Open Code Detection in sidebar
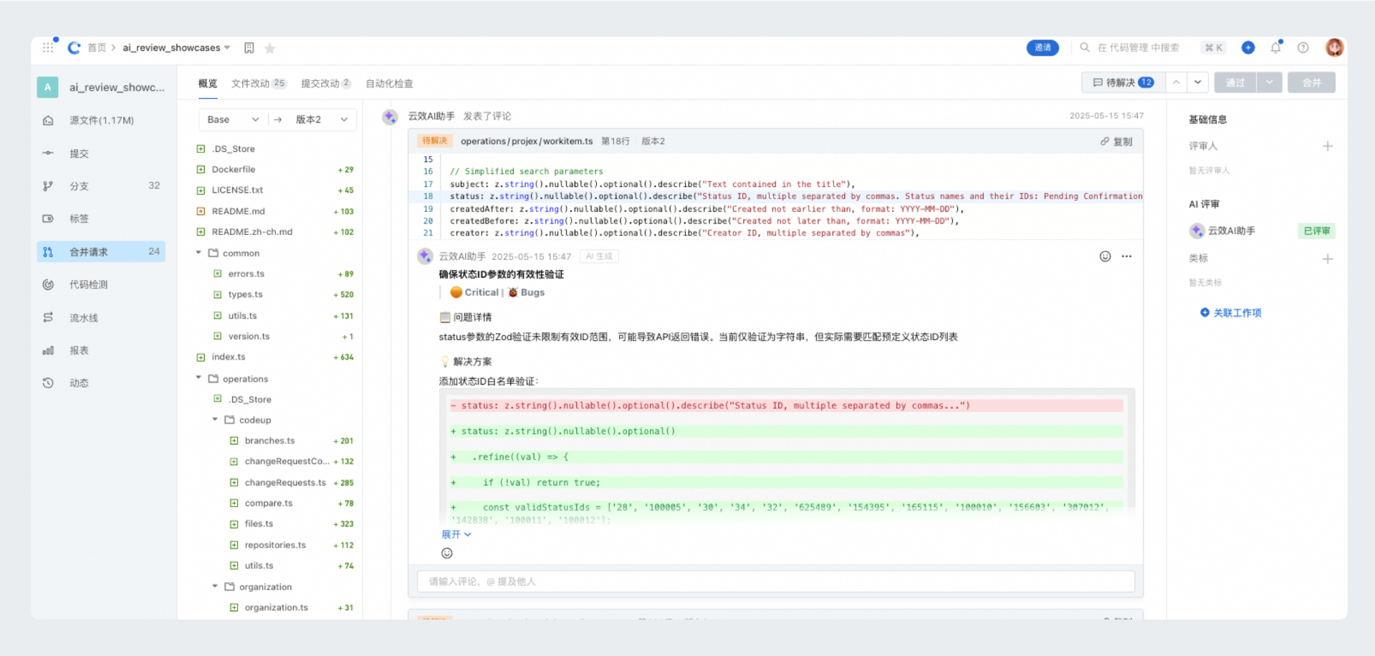 click(x=88, y=284)
